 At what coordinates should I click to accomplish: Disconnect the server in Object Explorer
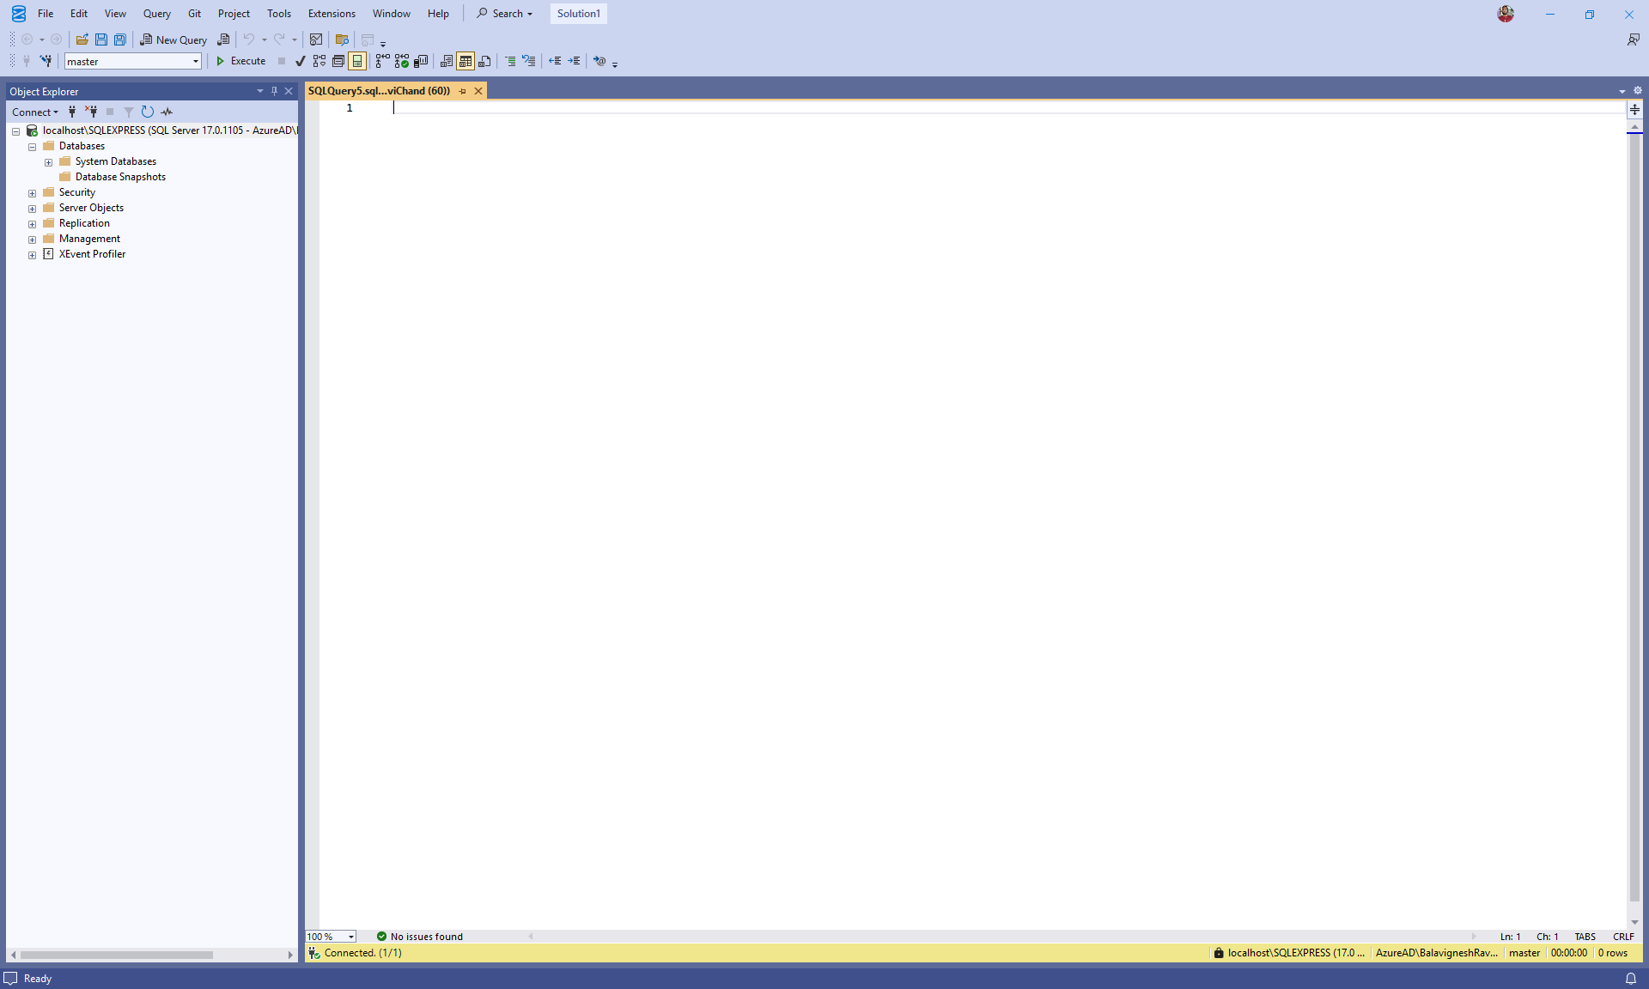[x=91, y=112]
